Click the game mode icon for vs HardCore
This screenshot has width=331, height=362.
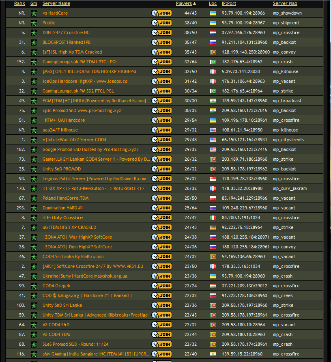(x=34, y=13)
